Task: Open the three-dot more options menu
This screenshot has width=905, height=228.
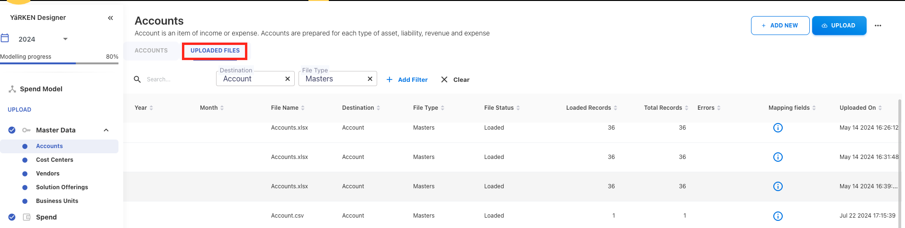Action: point(878,26)
